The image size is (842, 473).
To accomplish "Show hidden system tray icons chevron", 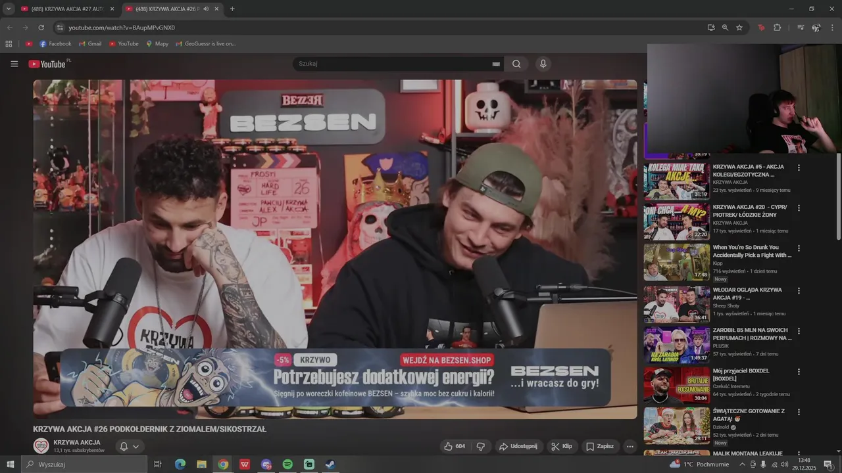I will pyautogui.click(x=742, y=464).
